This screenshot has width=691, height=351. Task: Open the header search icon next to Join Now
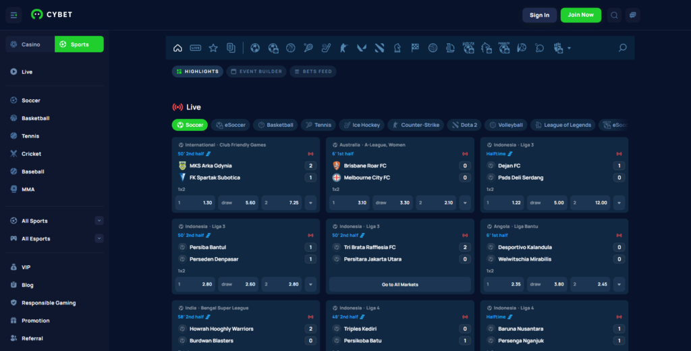(x=614, y=15)
